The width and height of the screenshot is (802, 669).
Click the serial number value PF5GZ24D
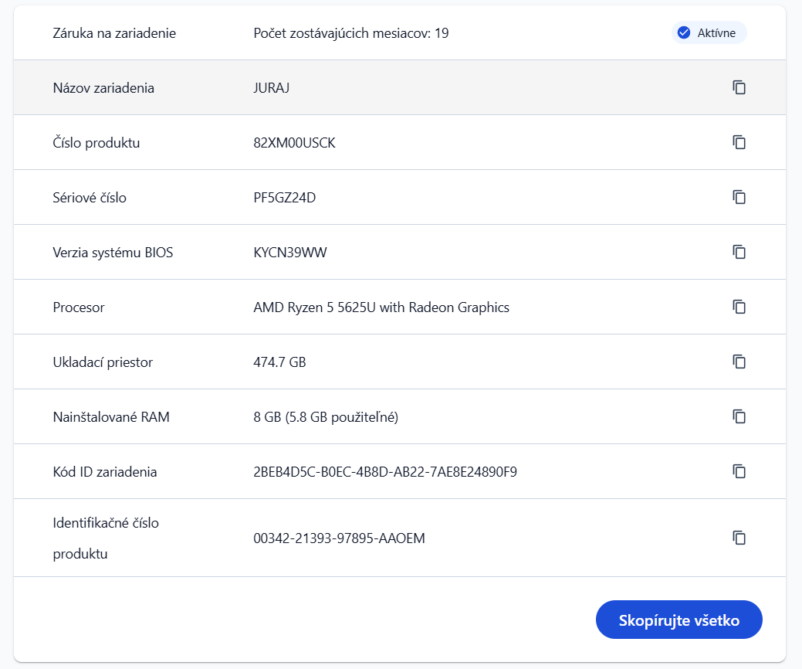coord(284,198)
